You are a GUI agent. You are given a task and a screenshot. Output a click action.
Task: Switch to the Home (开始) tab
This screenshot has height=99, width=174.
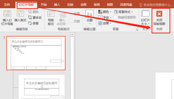pos(44,5)
